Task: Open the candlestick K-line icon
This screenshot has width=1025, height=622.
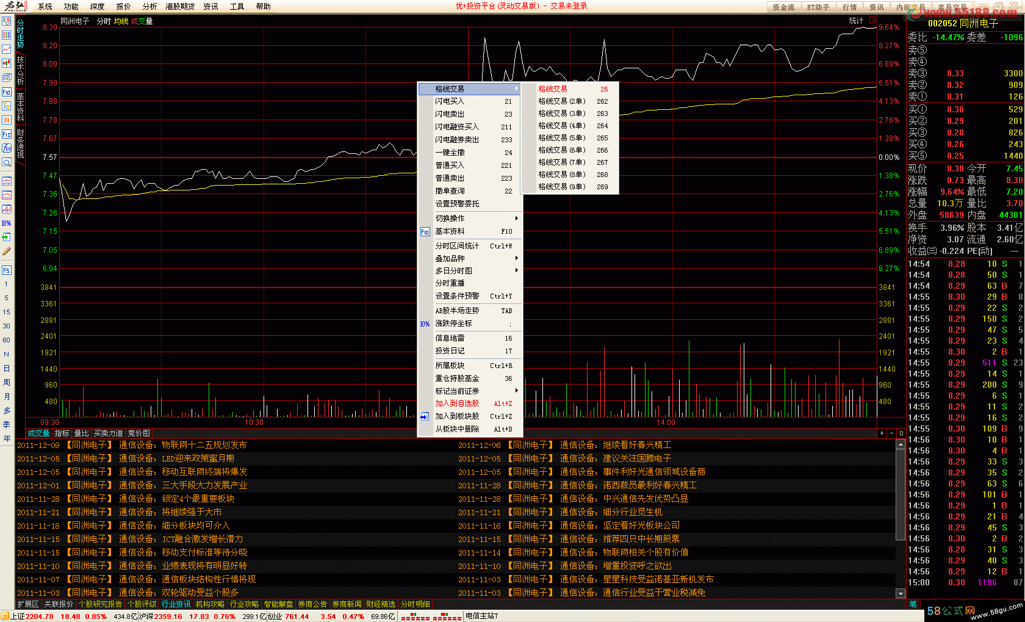Action: click(x=7, y=63)
